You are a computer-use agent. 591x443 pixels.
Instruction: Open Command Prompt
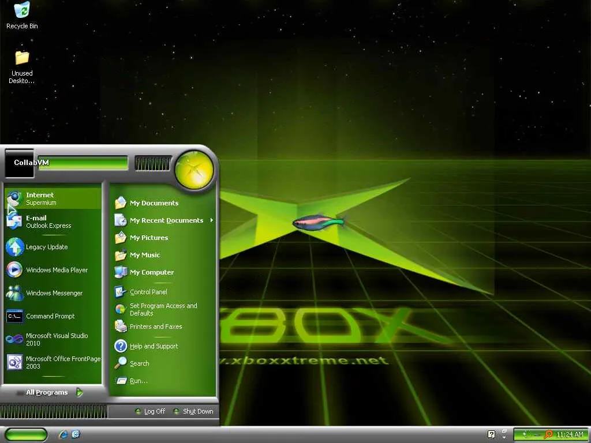(53, 316)
